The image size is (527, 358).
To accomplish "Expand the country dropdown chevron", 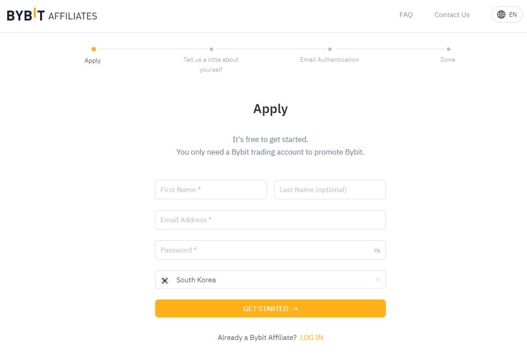I will pyautogui.click(x=378, y=279).
